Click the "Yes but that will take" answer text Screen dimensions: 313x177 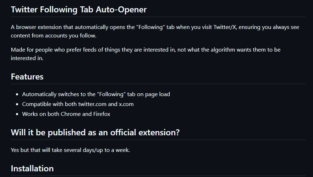coord(70,150)
